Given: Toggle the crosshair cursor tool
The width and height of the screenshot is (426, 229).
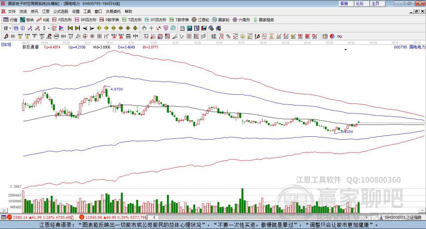Looking at the screenshot, I should pos(151,28).
